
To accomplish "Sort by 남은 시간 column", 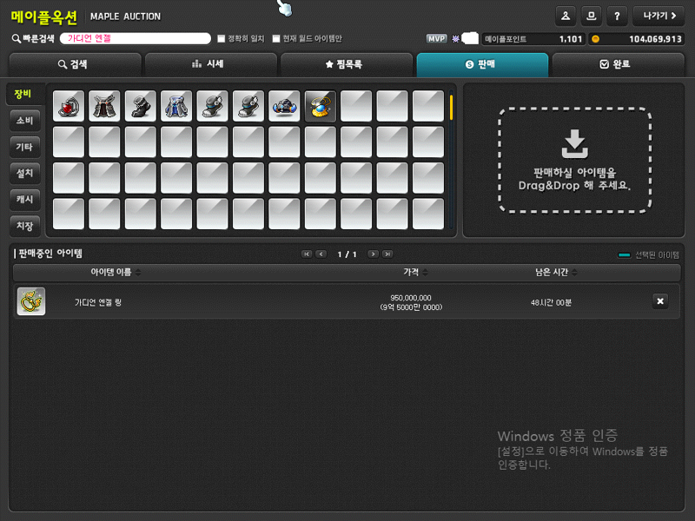I will [x=556, y=272].
